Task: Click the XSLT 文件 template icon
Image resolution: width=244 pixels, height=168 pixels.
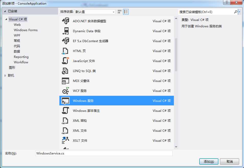Action: 65,140
